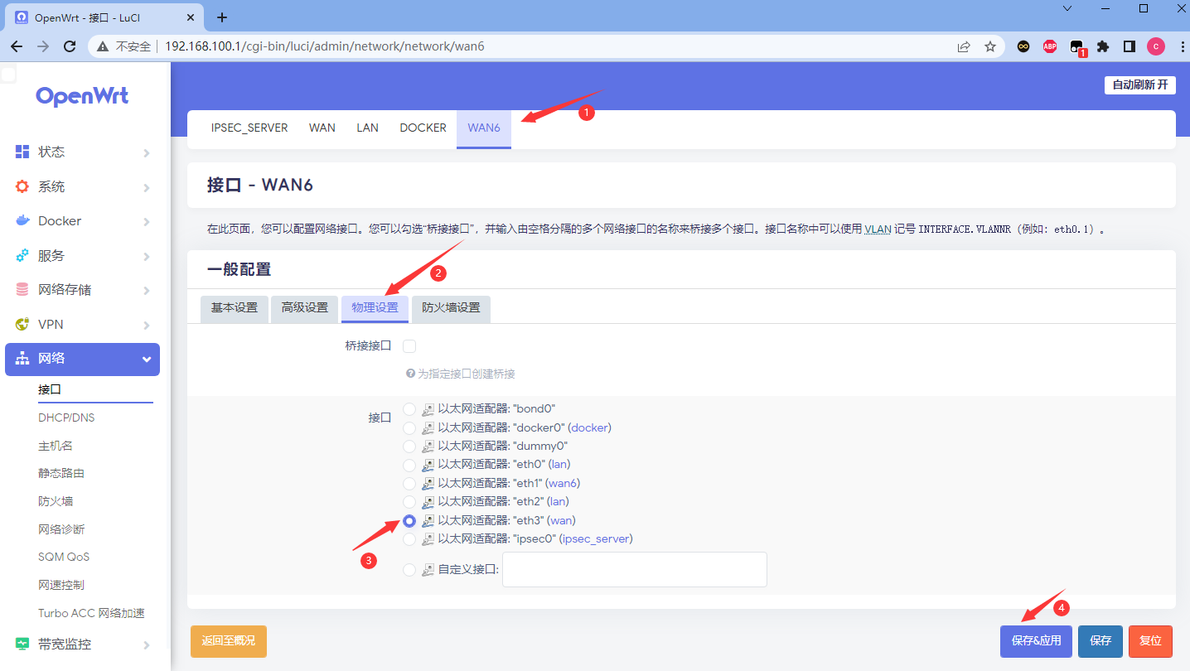1190x671 pixels.
Task: Click the infinity-symbol extension icon
Action: tap(1023, 46)
